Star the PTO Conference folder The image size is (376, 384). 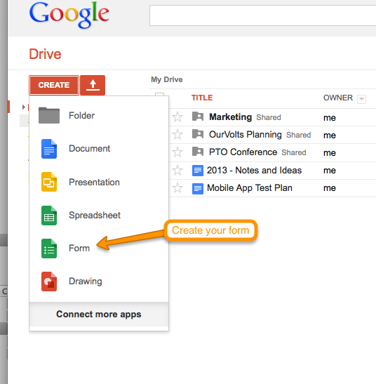(177, 152)
